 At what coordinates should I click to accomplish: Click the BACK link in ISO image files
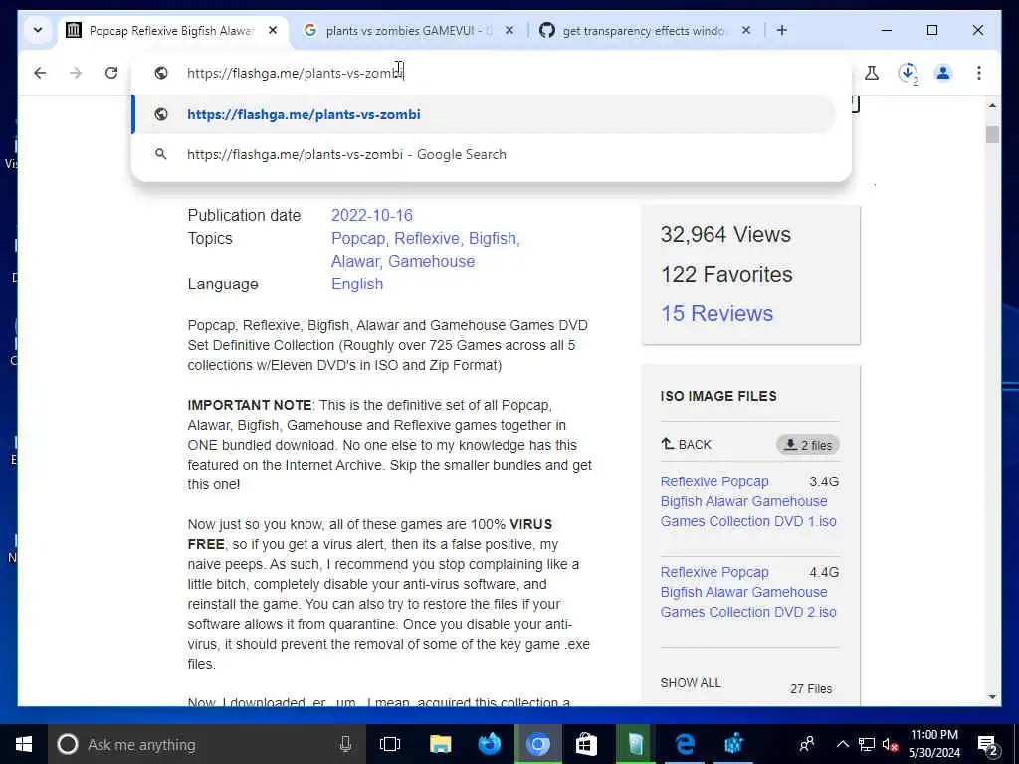[x=687, y=445]
